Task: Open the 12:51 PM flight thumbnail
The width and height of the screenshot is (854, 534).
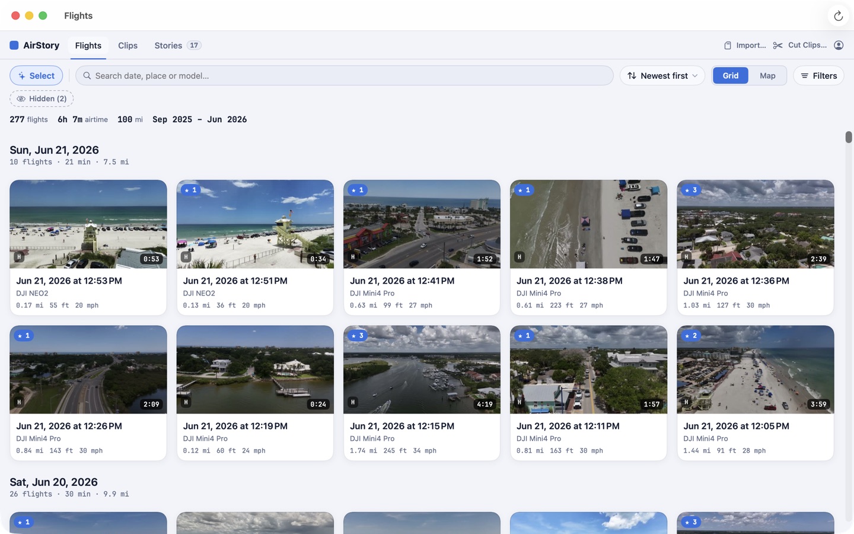Action: pyautogui.click(x=255, y=224)
